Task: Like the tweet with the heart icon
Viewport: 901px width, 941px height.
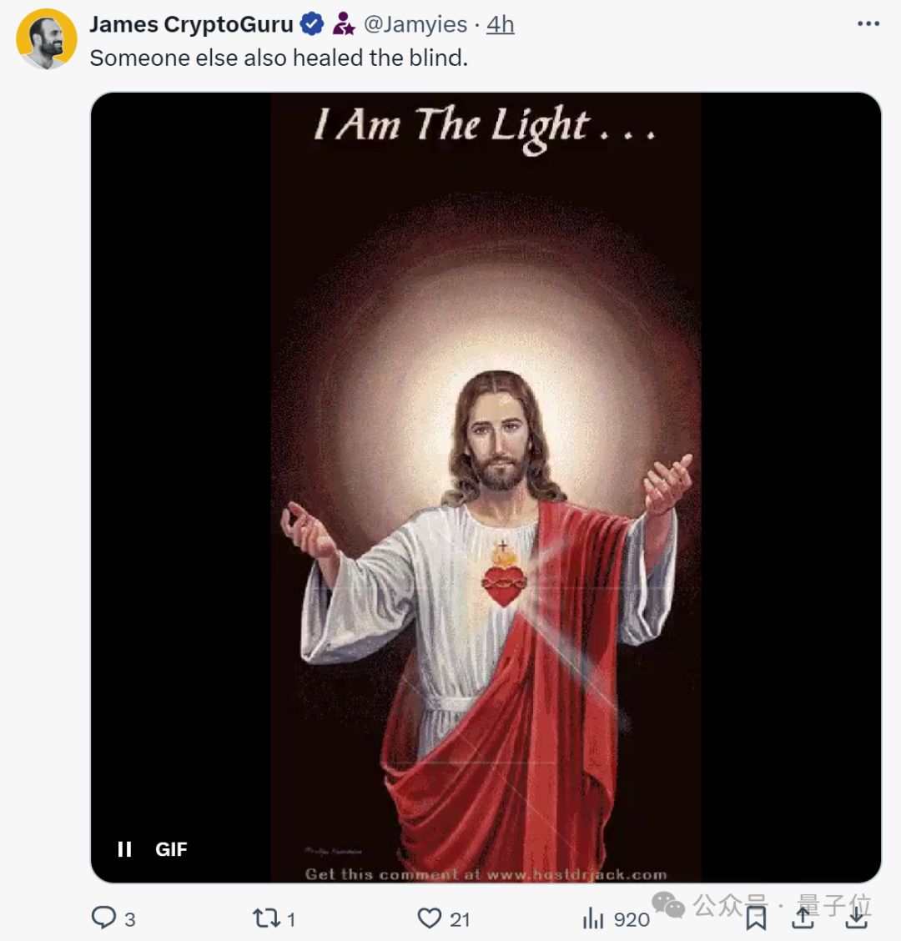Action: click(x=429, y=918)
